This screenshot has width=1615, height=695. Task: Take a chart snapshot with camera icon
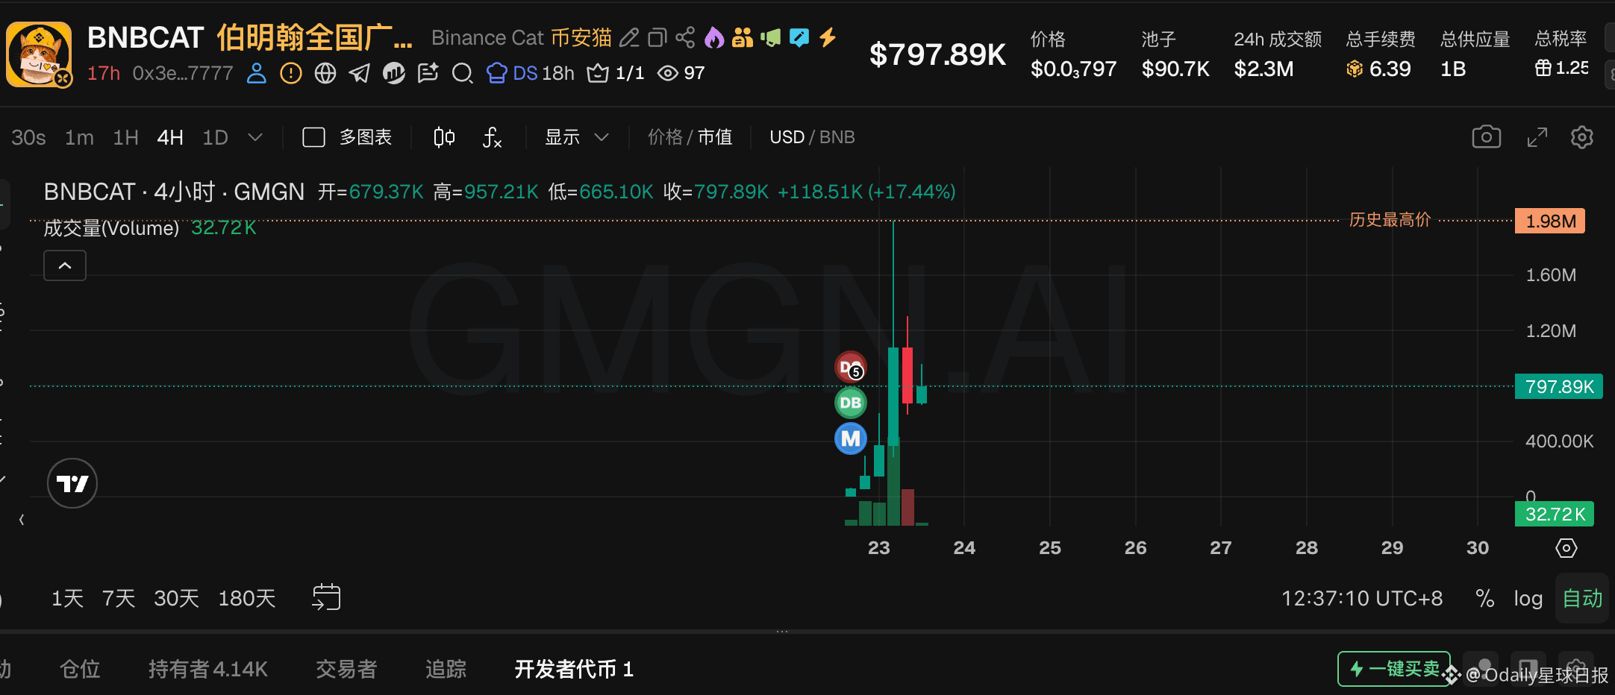[x=1486, y=137]
